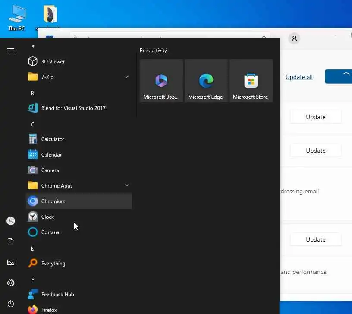
Task: Click the C letter header
Action: click(x=33, y=125)
